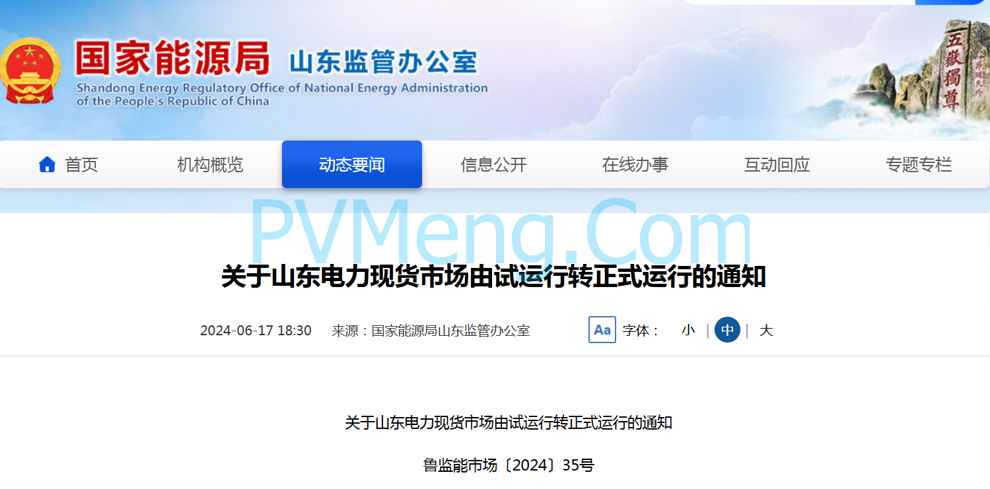The image size is (990, 489).
Task: Click the Shandong Energy Regulatory Office English subtitle
Action: click(x=282, y=94)
